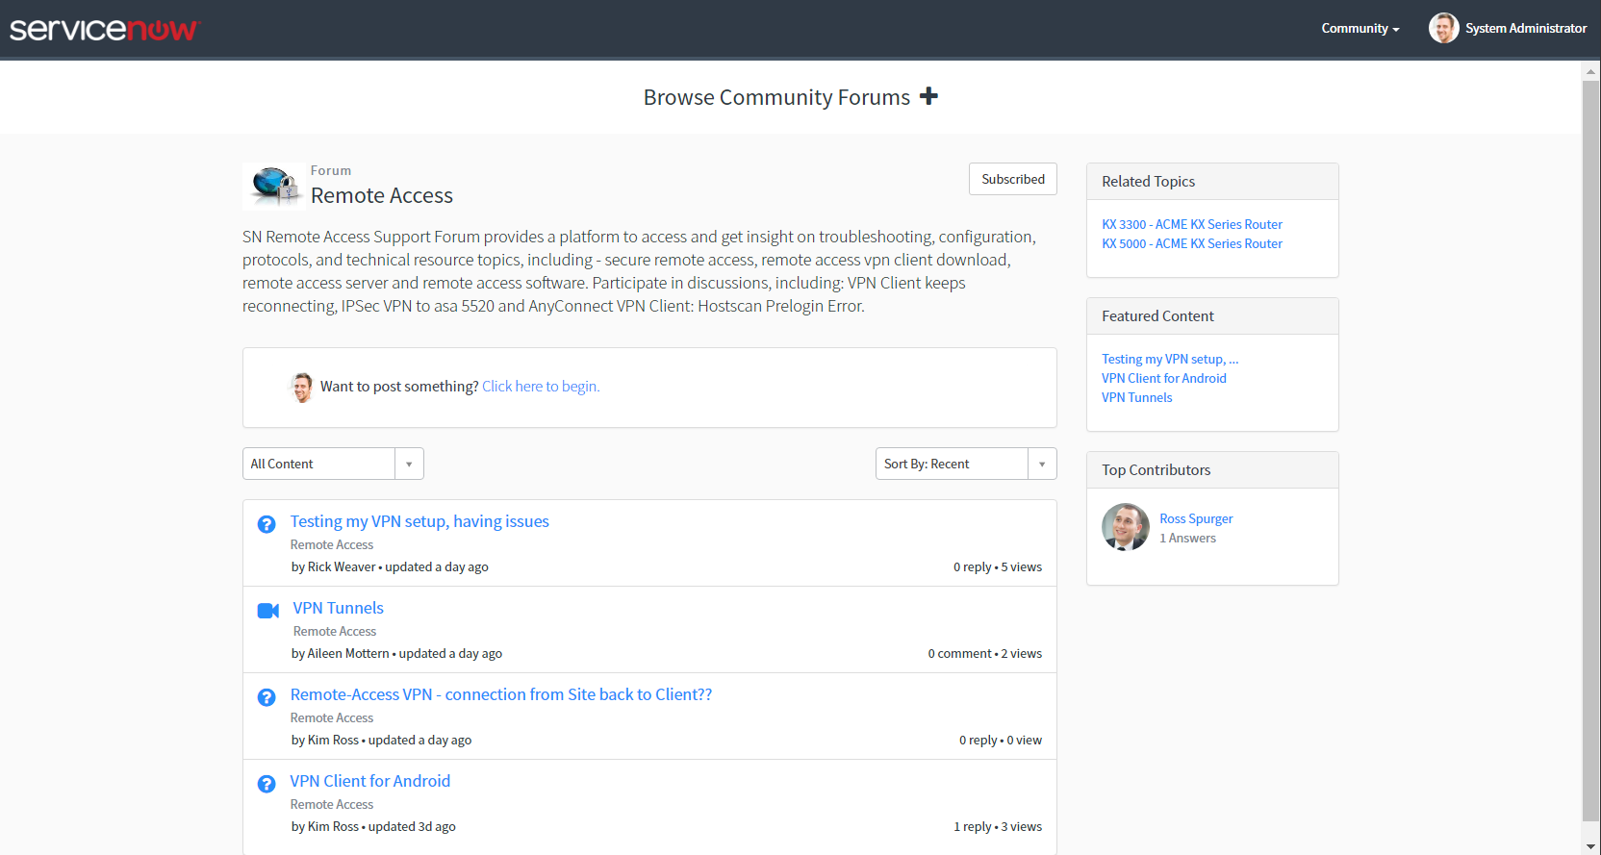Open the VPN Tunnels post

[x=338, y=608]
